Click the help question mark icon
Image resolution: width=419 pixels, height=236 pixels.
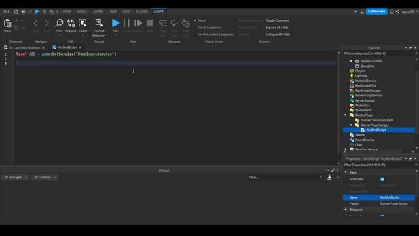[392, 12]
